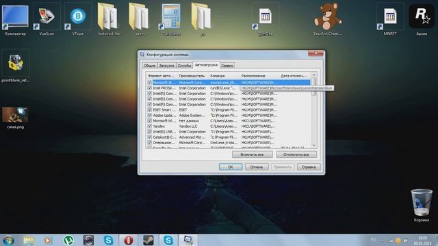This screenshot has height=246, width=438.
Task: Select the Cmd.exe /c sta... command cell
Action: (224, 142)
